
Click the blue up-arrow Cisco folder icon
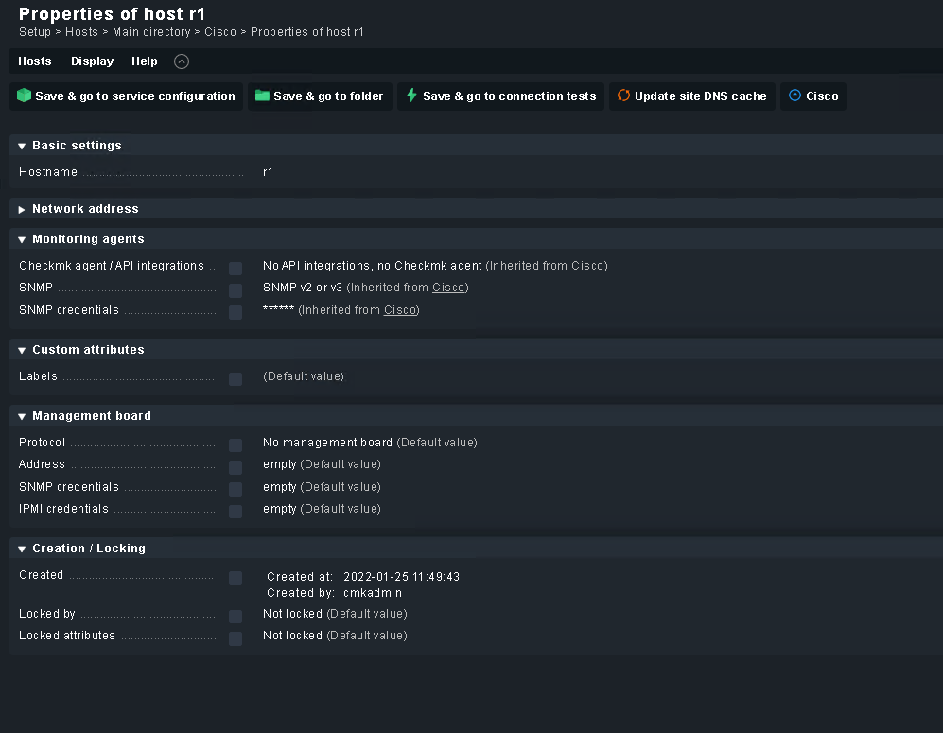point(795,96)
